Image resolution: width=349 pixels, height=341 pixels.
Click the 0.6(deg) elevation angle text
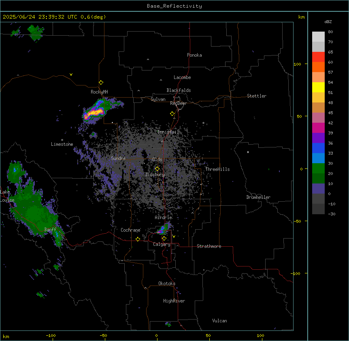click(93, 17)
